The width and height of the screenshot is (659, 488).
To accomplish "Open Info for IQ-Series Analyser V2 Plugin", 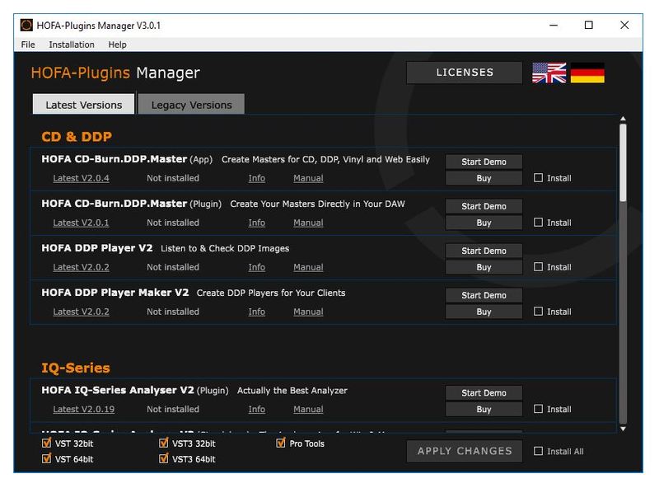I will 257,410.
